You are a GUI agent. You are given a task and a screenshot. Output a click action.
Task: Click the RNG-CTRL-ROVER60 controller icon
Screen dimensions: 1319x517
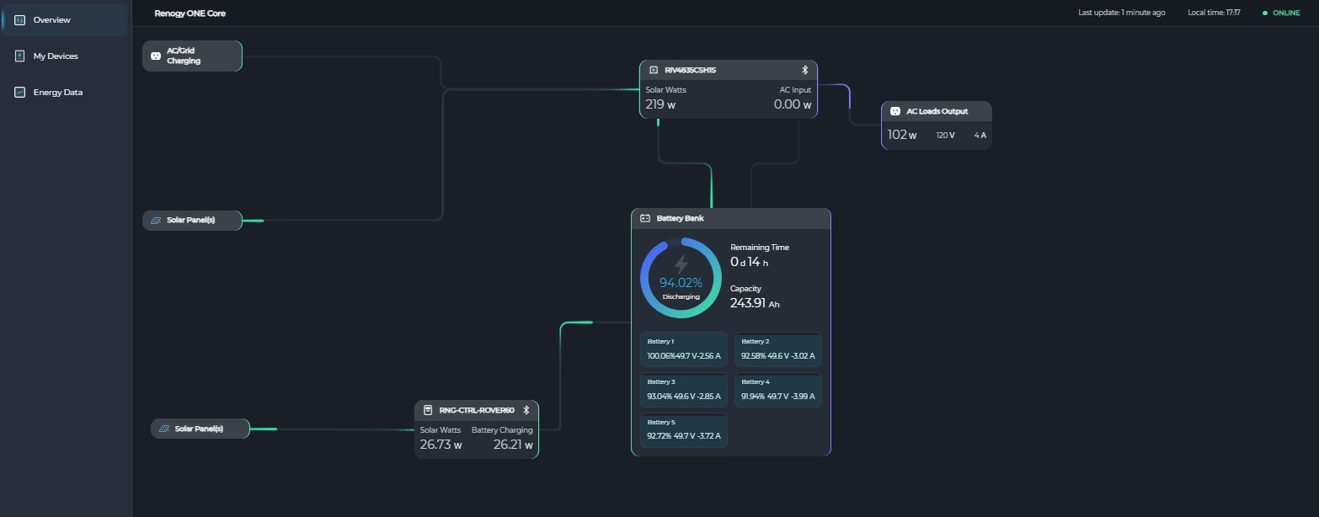click(x=428, y=410)
